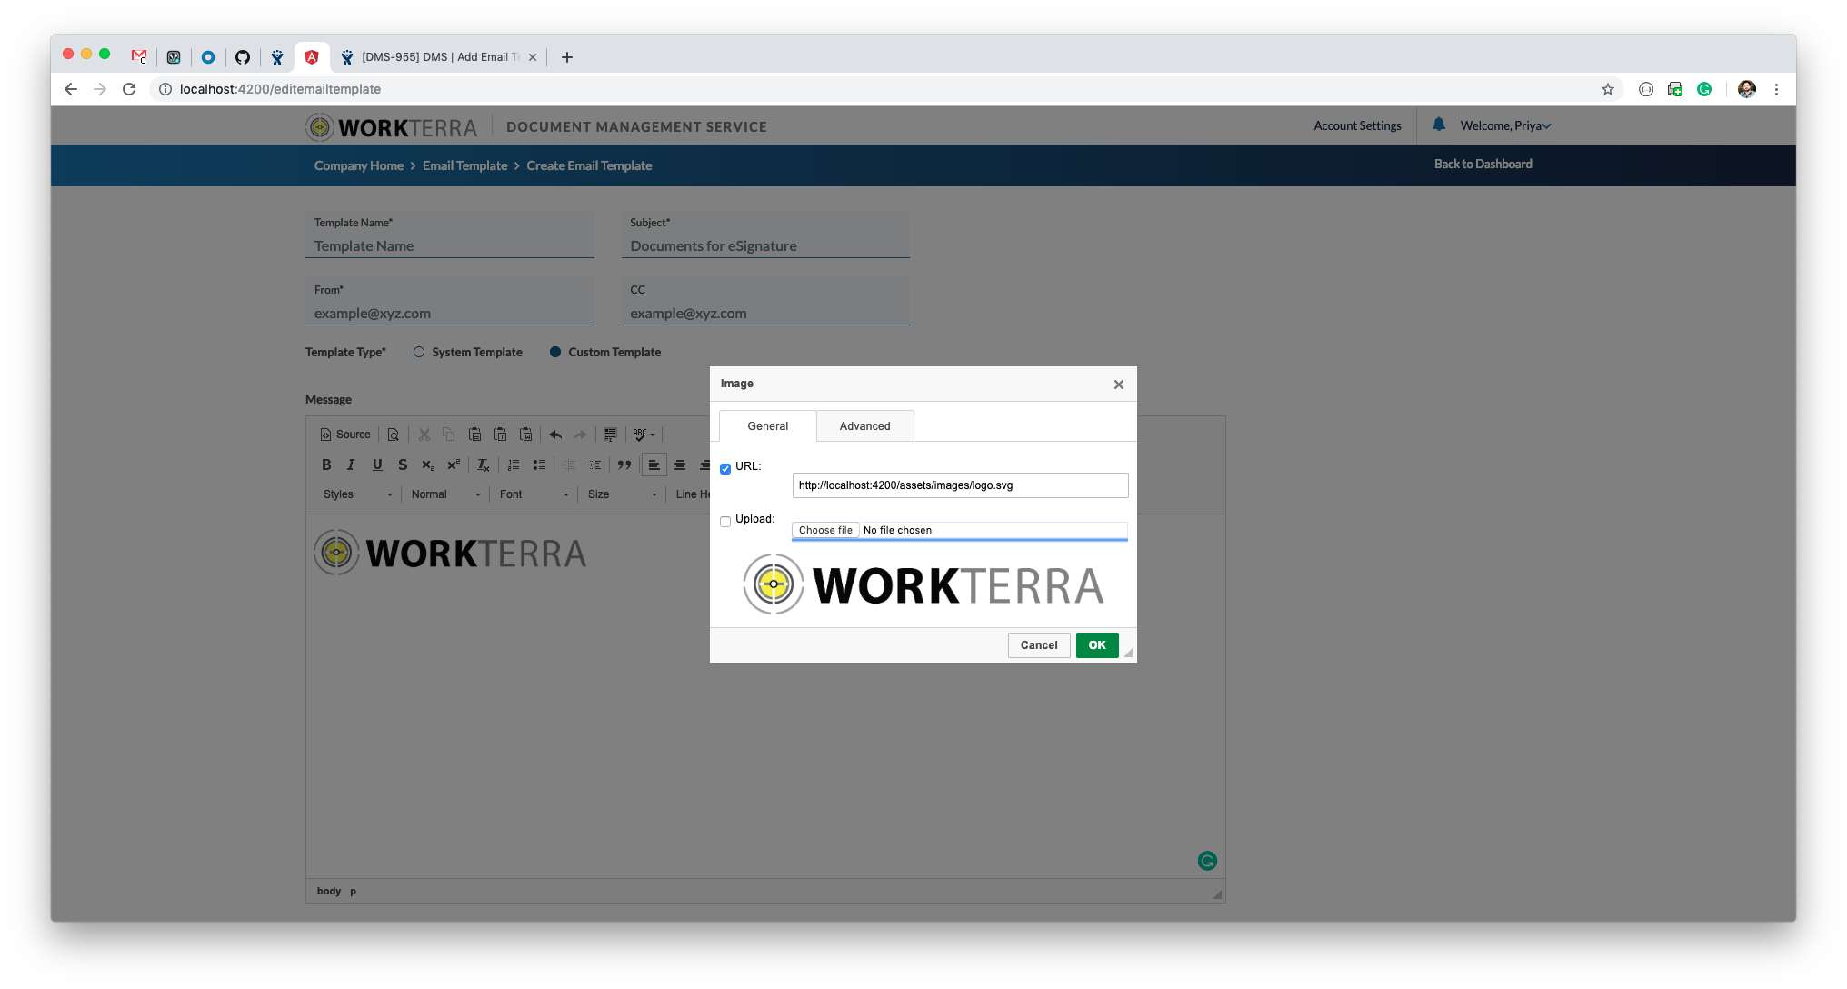
Task: Select the System Template radio button
Action: pyautogui.click(x=419, y=352)
